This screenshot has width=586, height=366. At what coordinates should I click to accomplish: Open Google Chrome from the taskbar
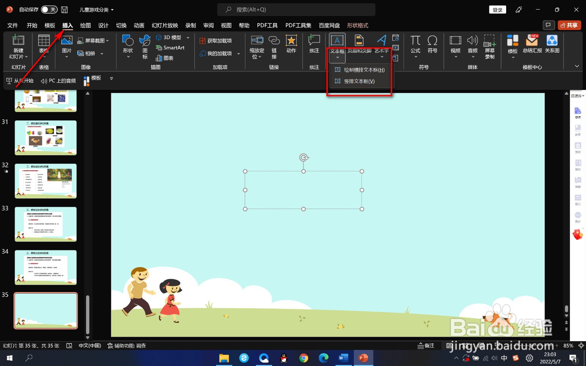pyautogui.click(x=304, y=358)
